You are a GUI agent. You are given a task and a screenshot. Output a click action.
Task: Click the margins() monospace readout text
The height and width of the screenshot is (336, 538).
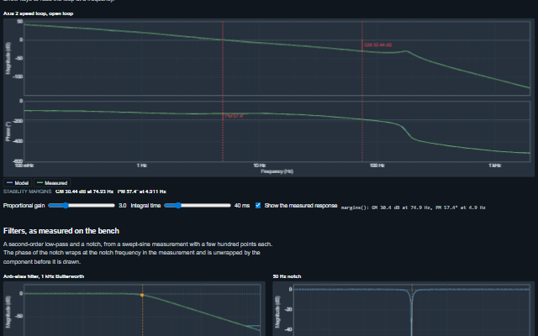click(x=413, y=207)
